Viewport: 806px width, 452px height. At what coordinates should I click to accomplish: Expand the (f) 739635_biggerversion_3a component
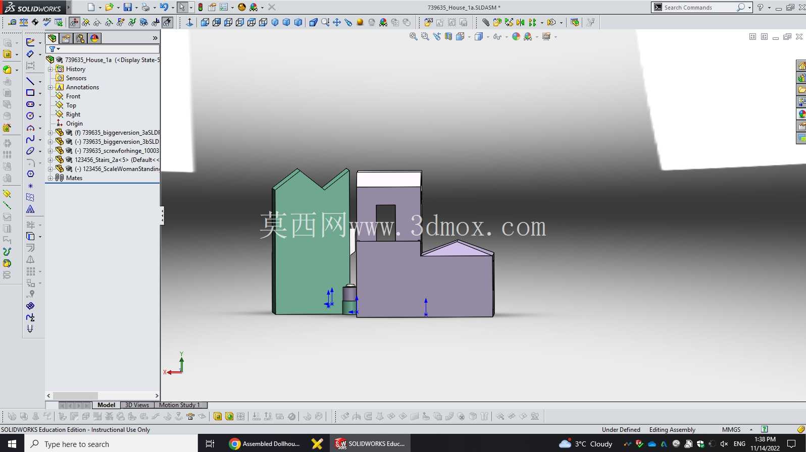(51, 133)
